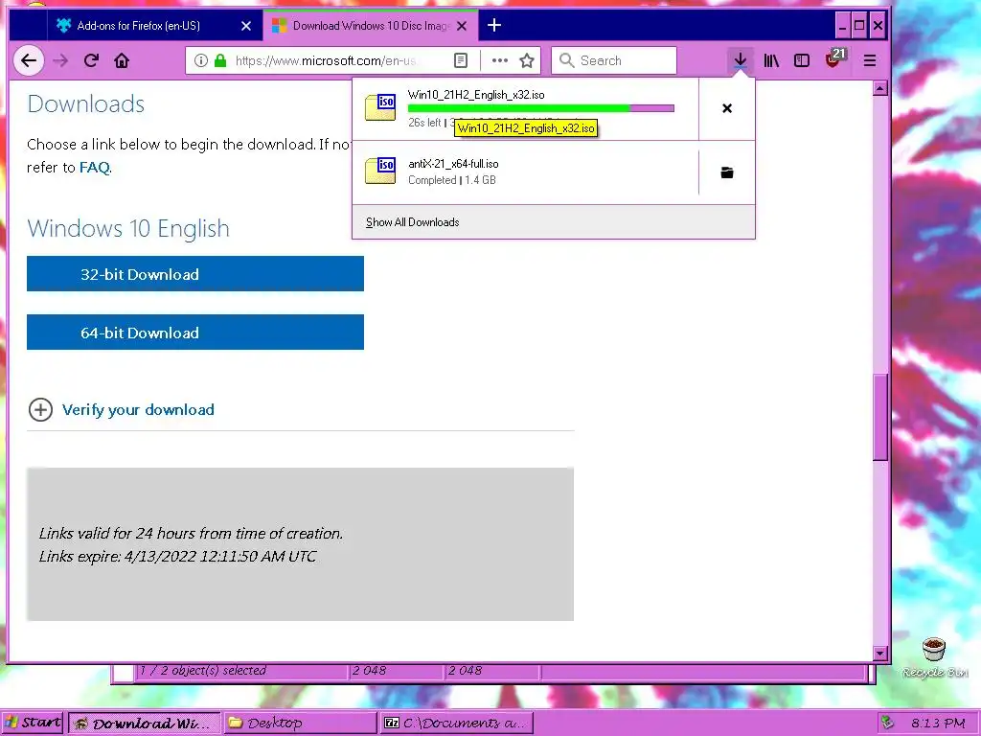Select Download Windows 10 Disc Image tab
981x736 pixels.
[371, 26]
